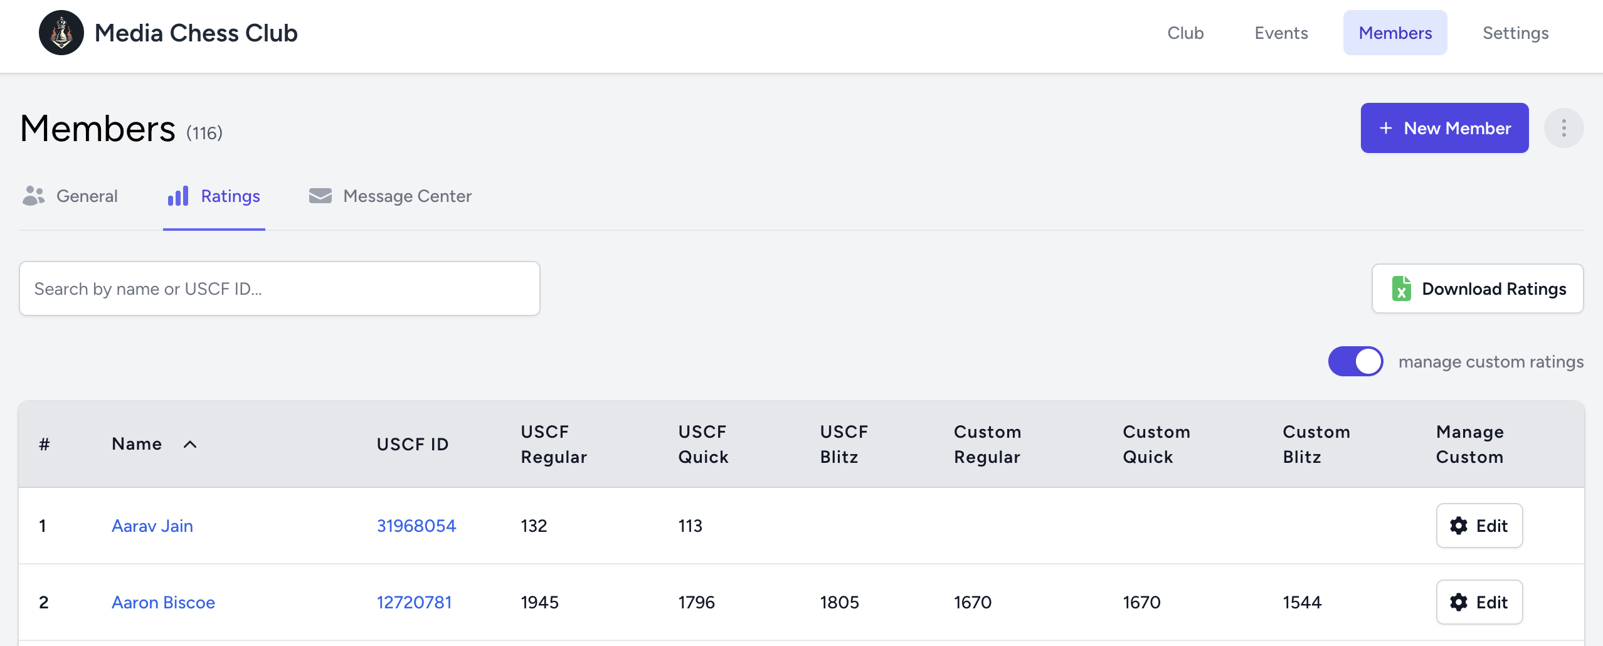The image size is (1603, 646).
Task: Click the spreadsheet icon in Download Ratings
Action: click(1401, 289)
